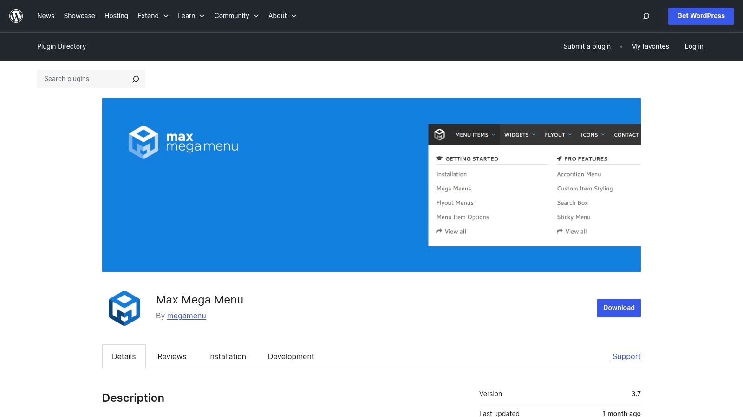
Task: Click the View all arrow under Getting Started
Action: (450, 231)
